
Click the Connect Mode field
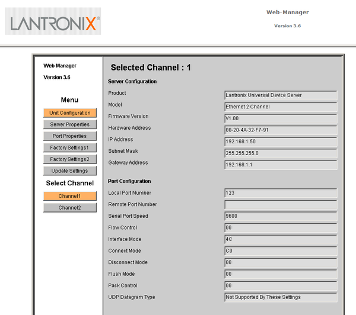click(281, 251)
